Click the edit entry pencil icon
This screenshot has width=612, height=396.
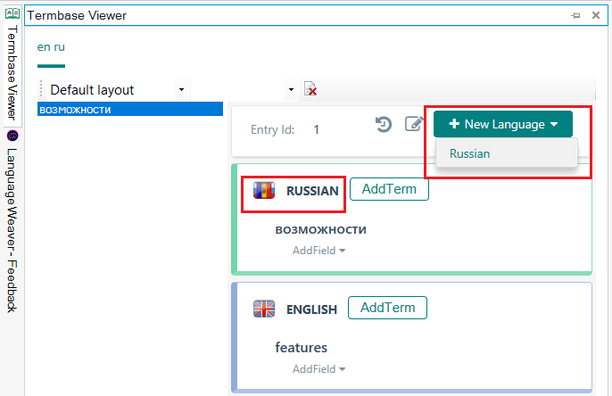(x=414, y=125)
